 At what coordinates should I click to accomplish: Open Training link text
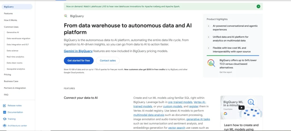click(x=11, y=119)
